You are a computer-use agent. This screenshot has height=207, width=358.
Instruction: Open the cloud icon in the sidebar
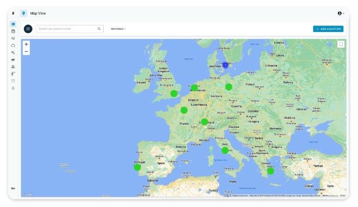click(x=13, y=46)
